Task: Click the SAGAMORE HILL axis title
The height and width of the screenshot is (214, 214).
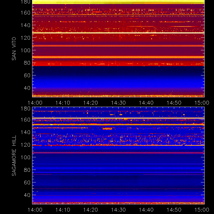Action: click(x=14, y=156)
